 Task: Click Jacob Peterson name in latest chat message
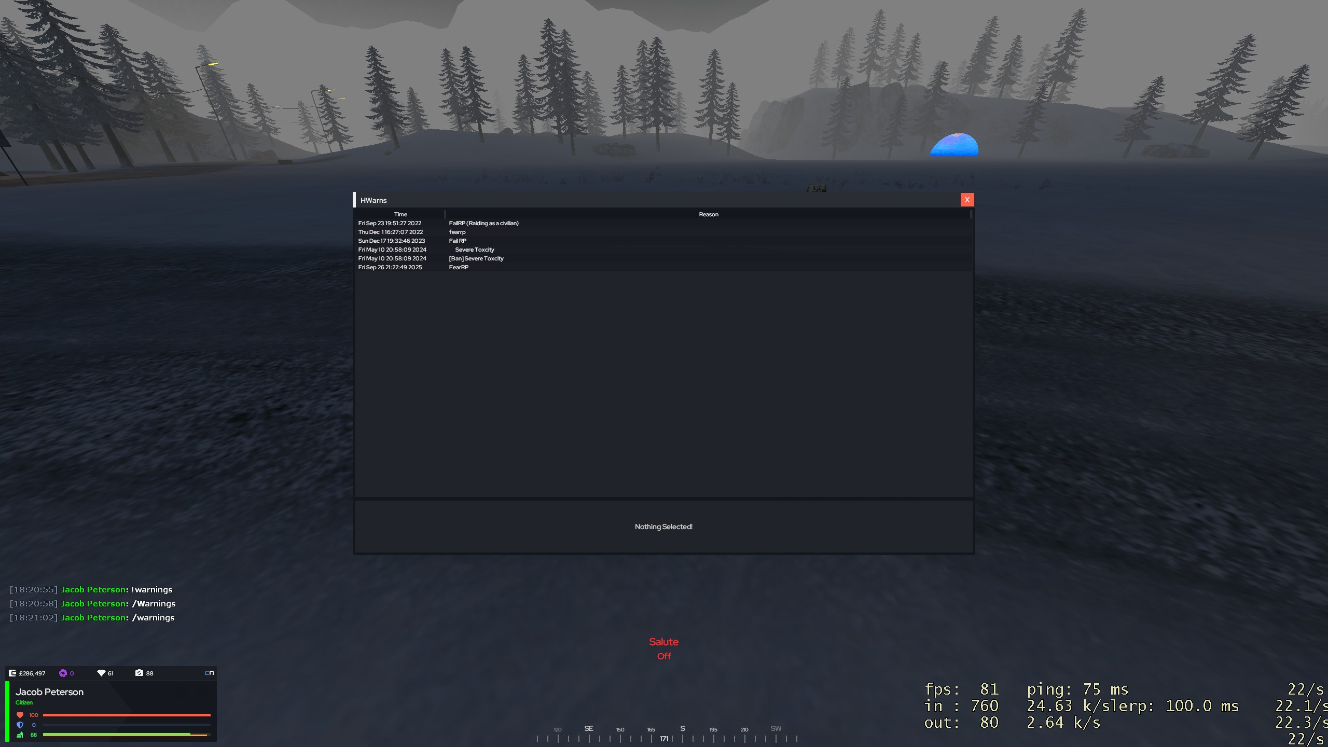(93, 617)
